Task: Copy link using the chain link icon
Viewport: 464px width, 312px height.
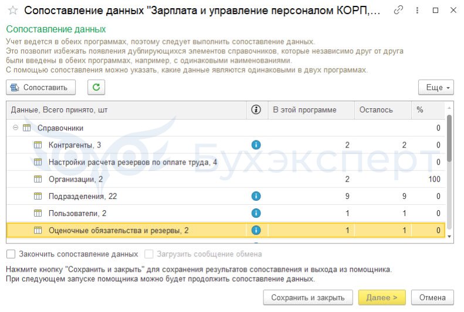Action: pyautogui.click(x=398, y=11)
